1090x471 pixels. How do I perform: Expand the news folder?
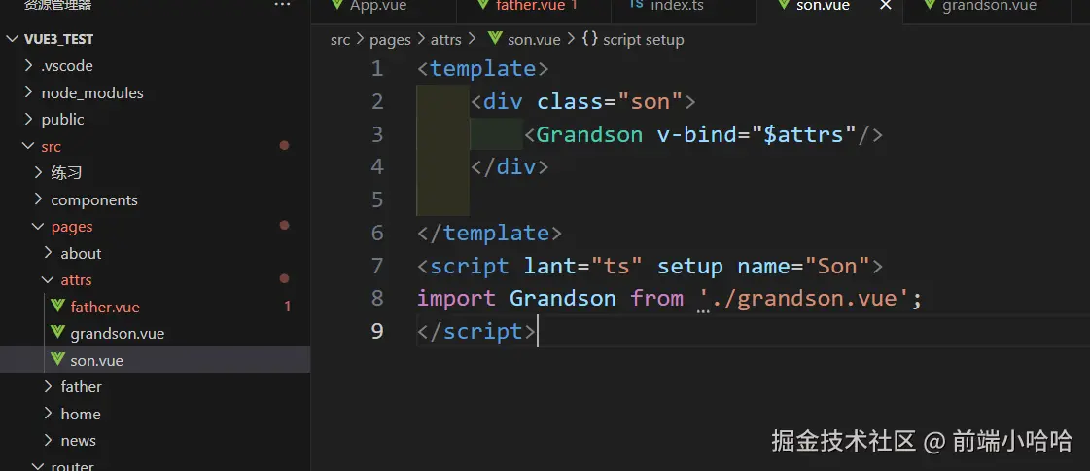(x=48, y=441)
